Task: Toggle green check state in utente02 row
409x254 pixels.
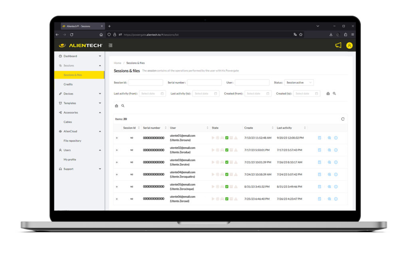Action: pos(227,150)
